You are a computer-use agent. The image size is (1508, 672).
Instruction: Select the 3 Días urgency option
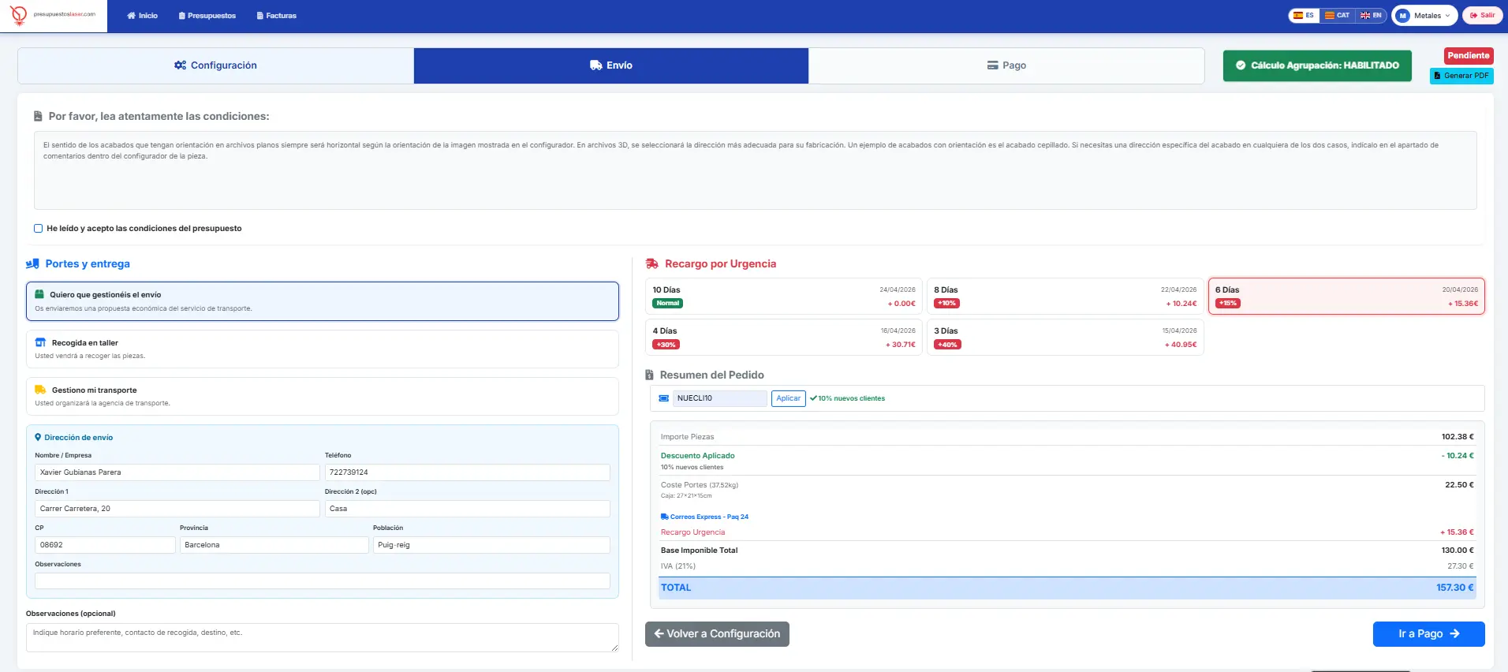1065,338
